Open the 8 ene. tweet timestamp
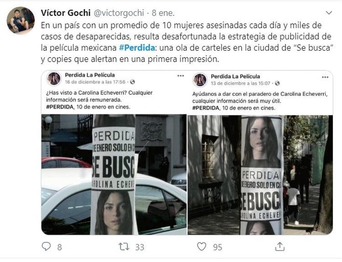The image size is (342, 262). click(163, 13)
